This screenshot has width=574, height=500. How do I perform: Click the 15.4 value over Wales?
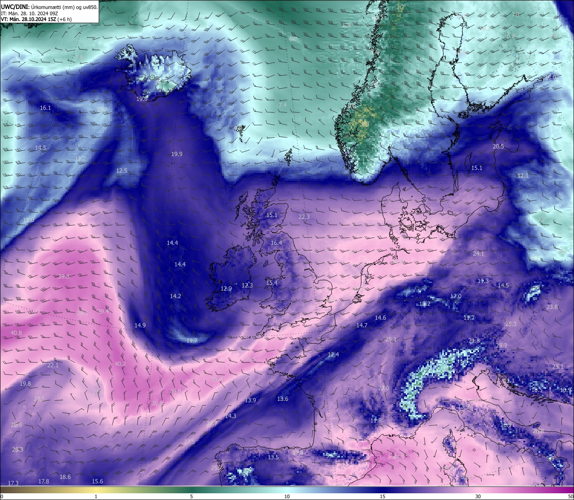click(x=272, y=283)
